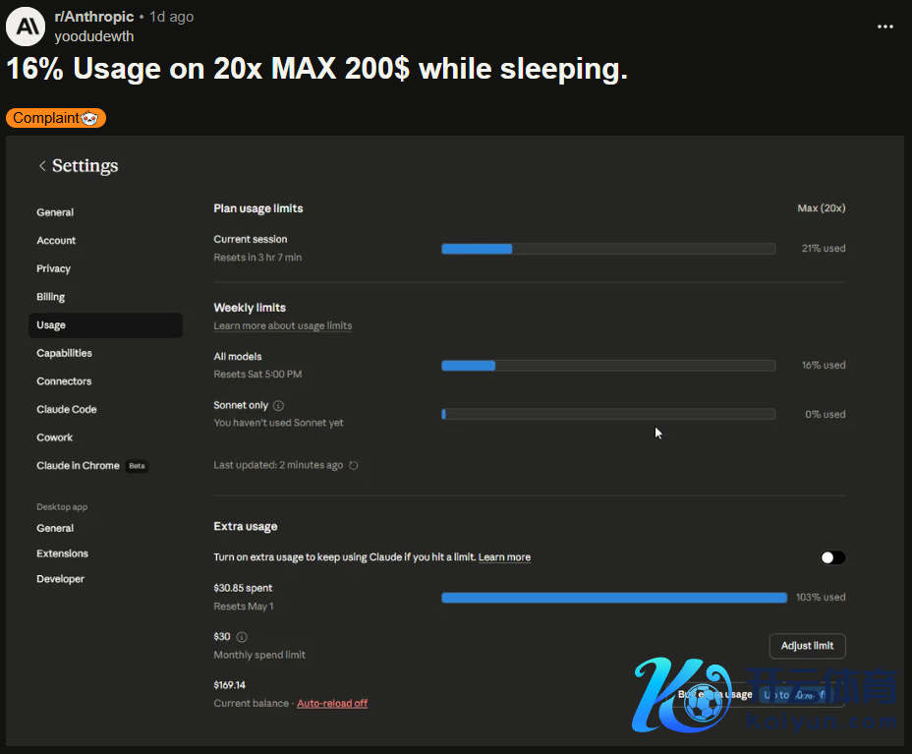Image resolution: width=912 pixels, height=754 pixels.
Task: Go to the Billing settings section
Action: pyautogui.click(x=51, y=297)
